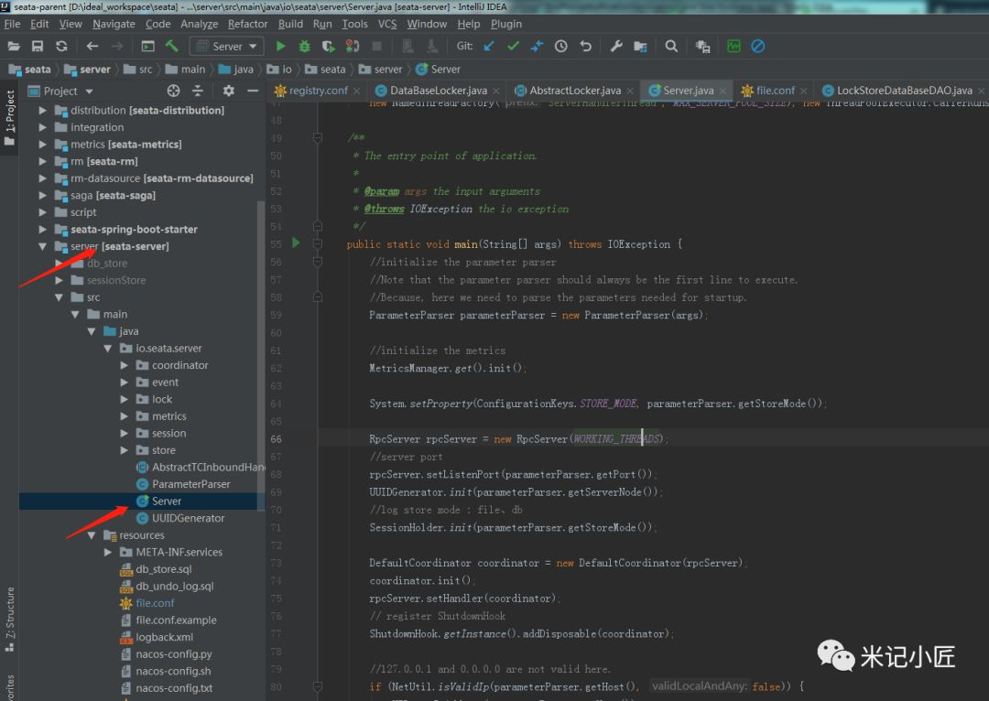This screenshot has width=989, height=701.
Task: Open the Project Structure folder icon
Action: [640, 46]
